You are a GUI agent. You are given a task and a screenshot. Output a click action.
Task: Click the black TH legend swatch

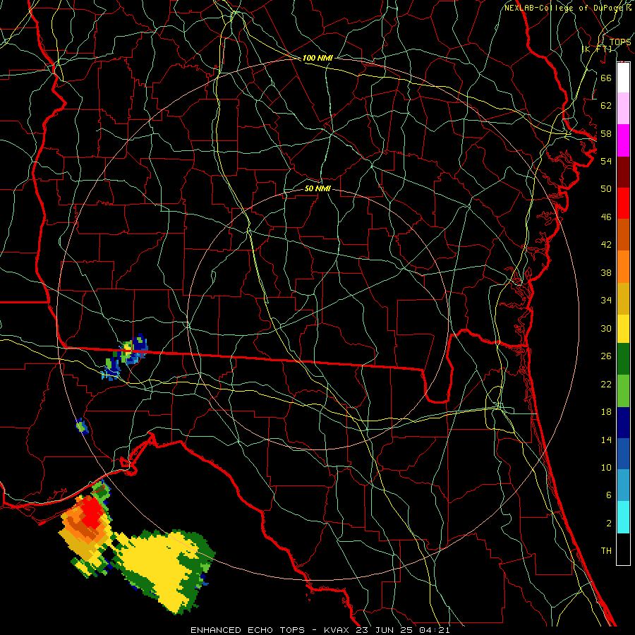point(623,549)
